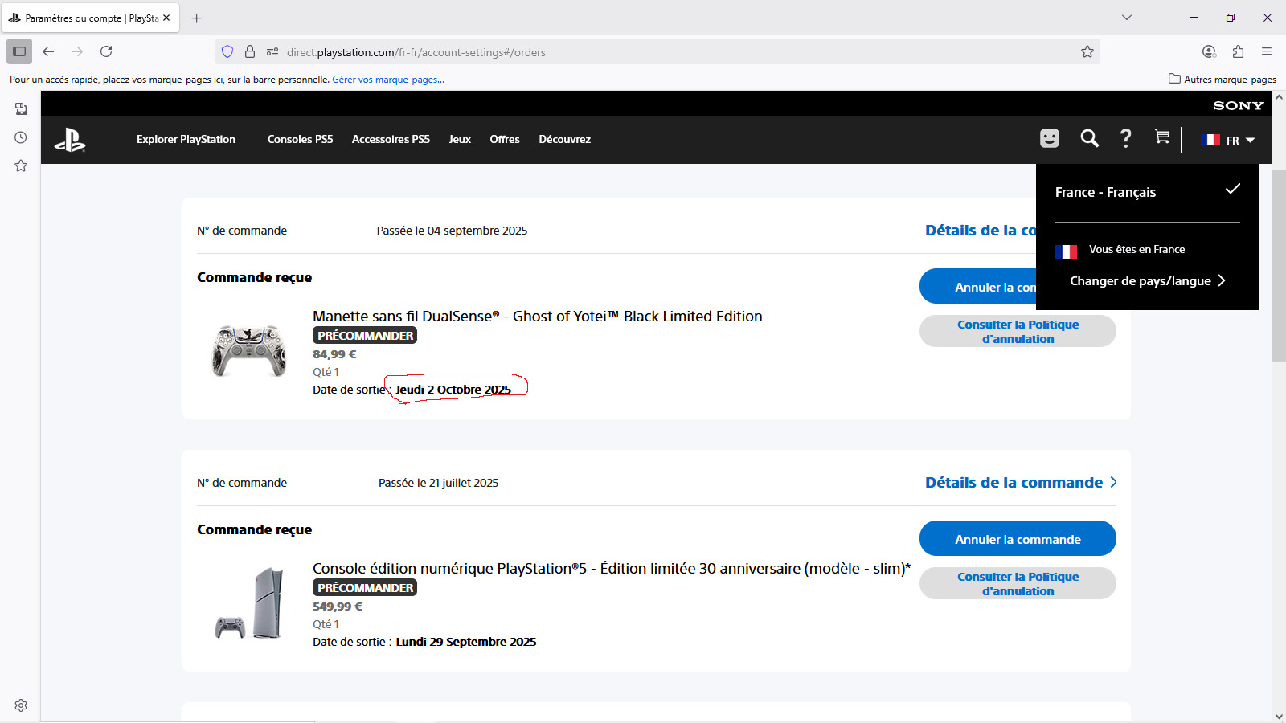Click the tracking protection shield icon
Viewport: 1286px width, 723px height.
pos(227,51)
